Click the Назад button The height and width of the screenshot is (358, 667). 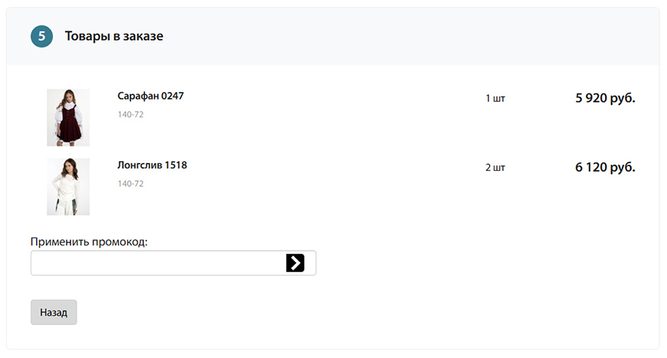coord(54,313)
